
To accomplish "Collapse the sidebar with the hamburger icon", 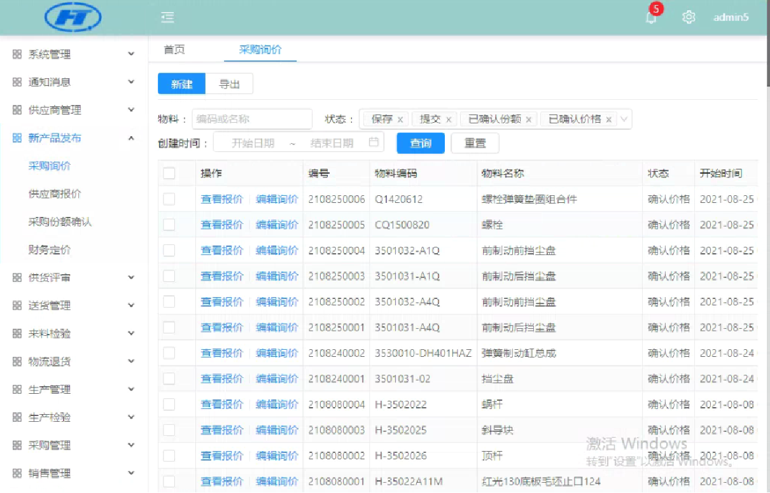I will [167, 18].
